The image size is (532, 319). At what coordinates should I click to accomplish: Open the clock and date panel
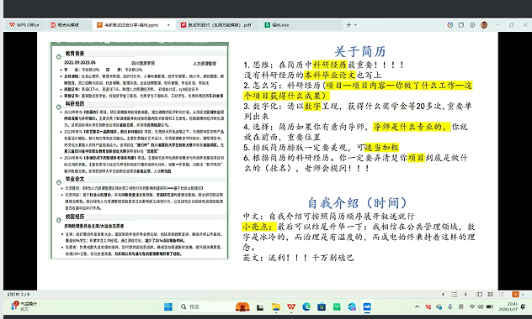coord(508,306)
